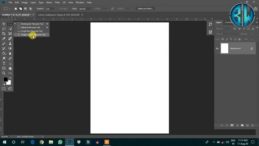259x146 pixels.
Task: Toggle lock all on layer
Action: point(240,39)
